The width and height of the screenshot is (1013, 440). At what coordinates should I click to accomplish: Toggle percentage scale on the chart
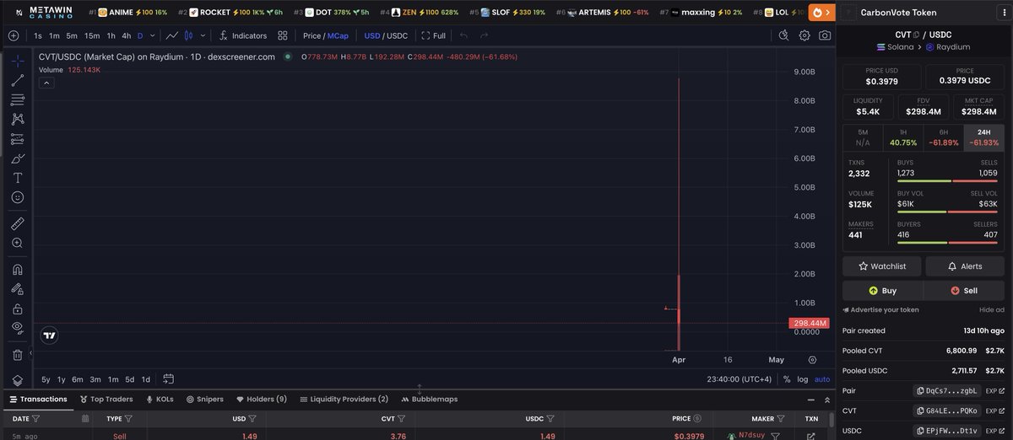787,379
